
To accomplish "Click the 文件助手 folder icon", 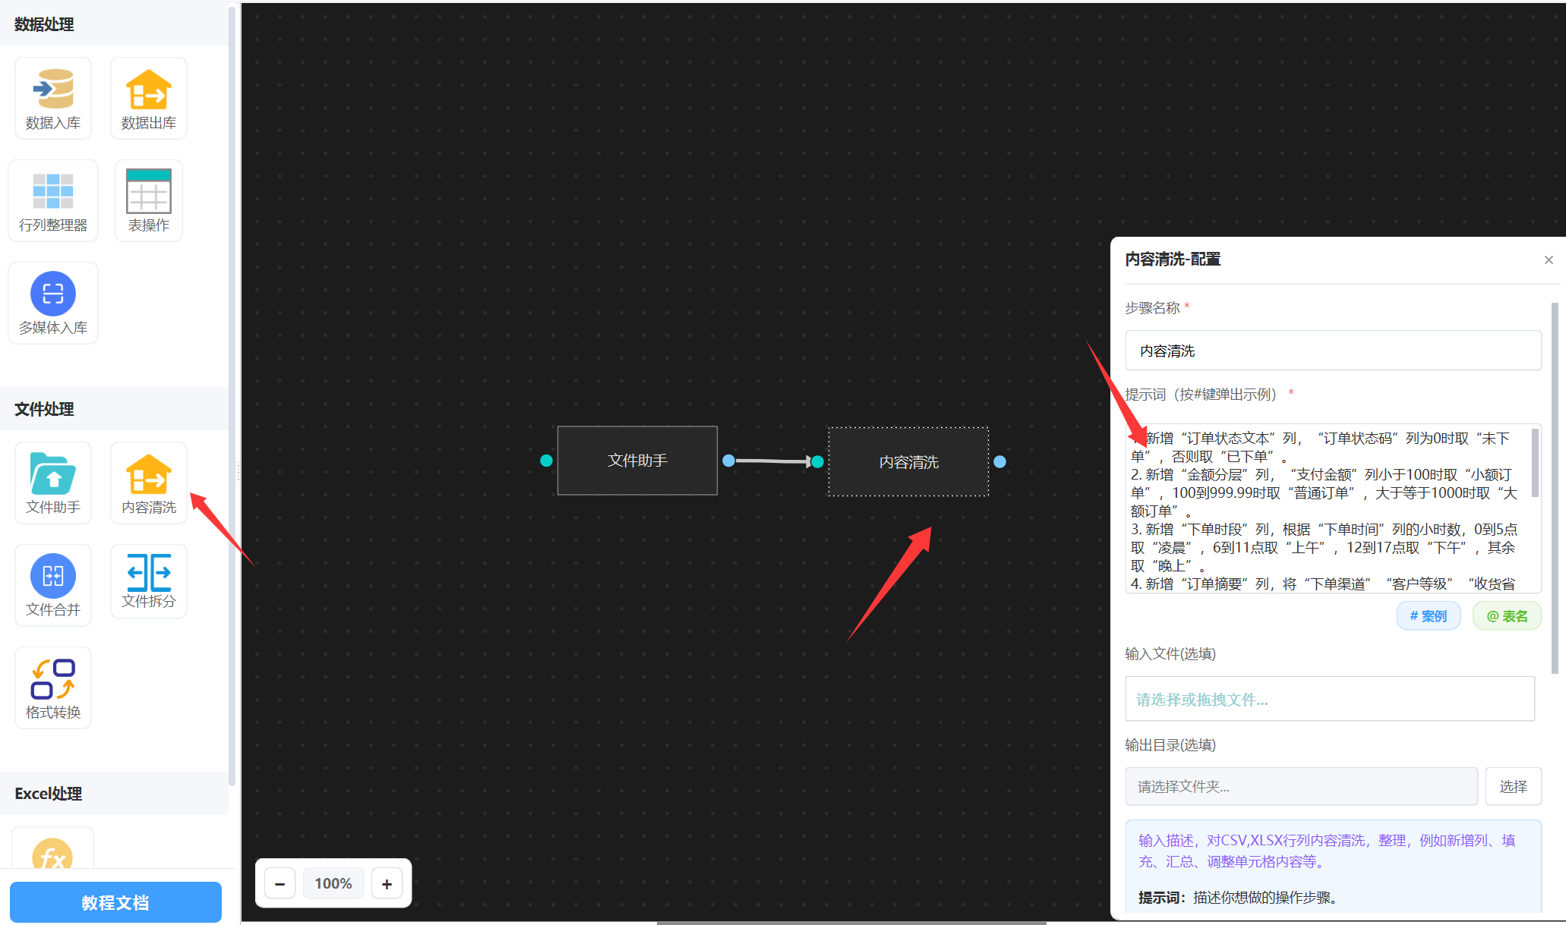I will click(53, 474).
